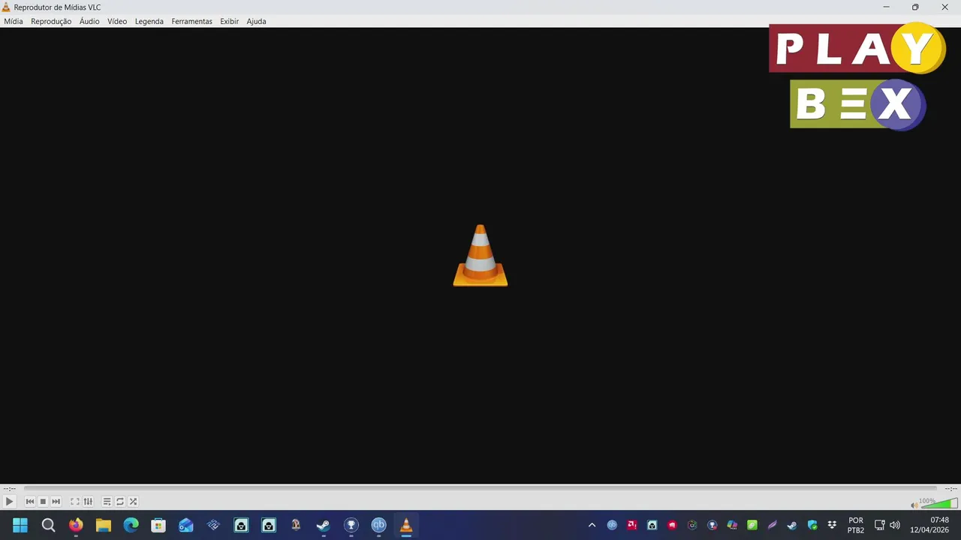The image size is (961, 540).
Task: Open Outlook mail from taskbar
Action: click(186, 525)
